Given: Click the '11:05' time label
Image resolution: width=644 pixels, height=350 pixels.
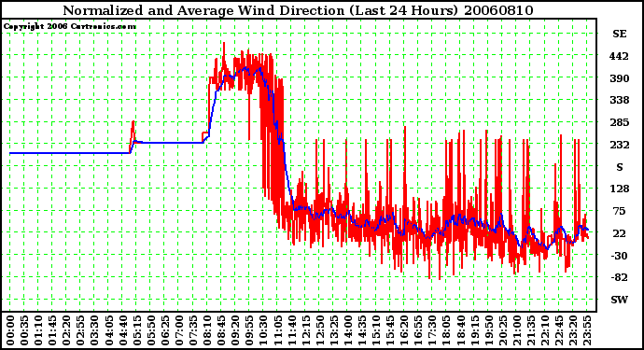Looking at the screenshot, I should (x=277, y=330).
